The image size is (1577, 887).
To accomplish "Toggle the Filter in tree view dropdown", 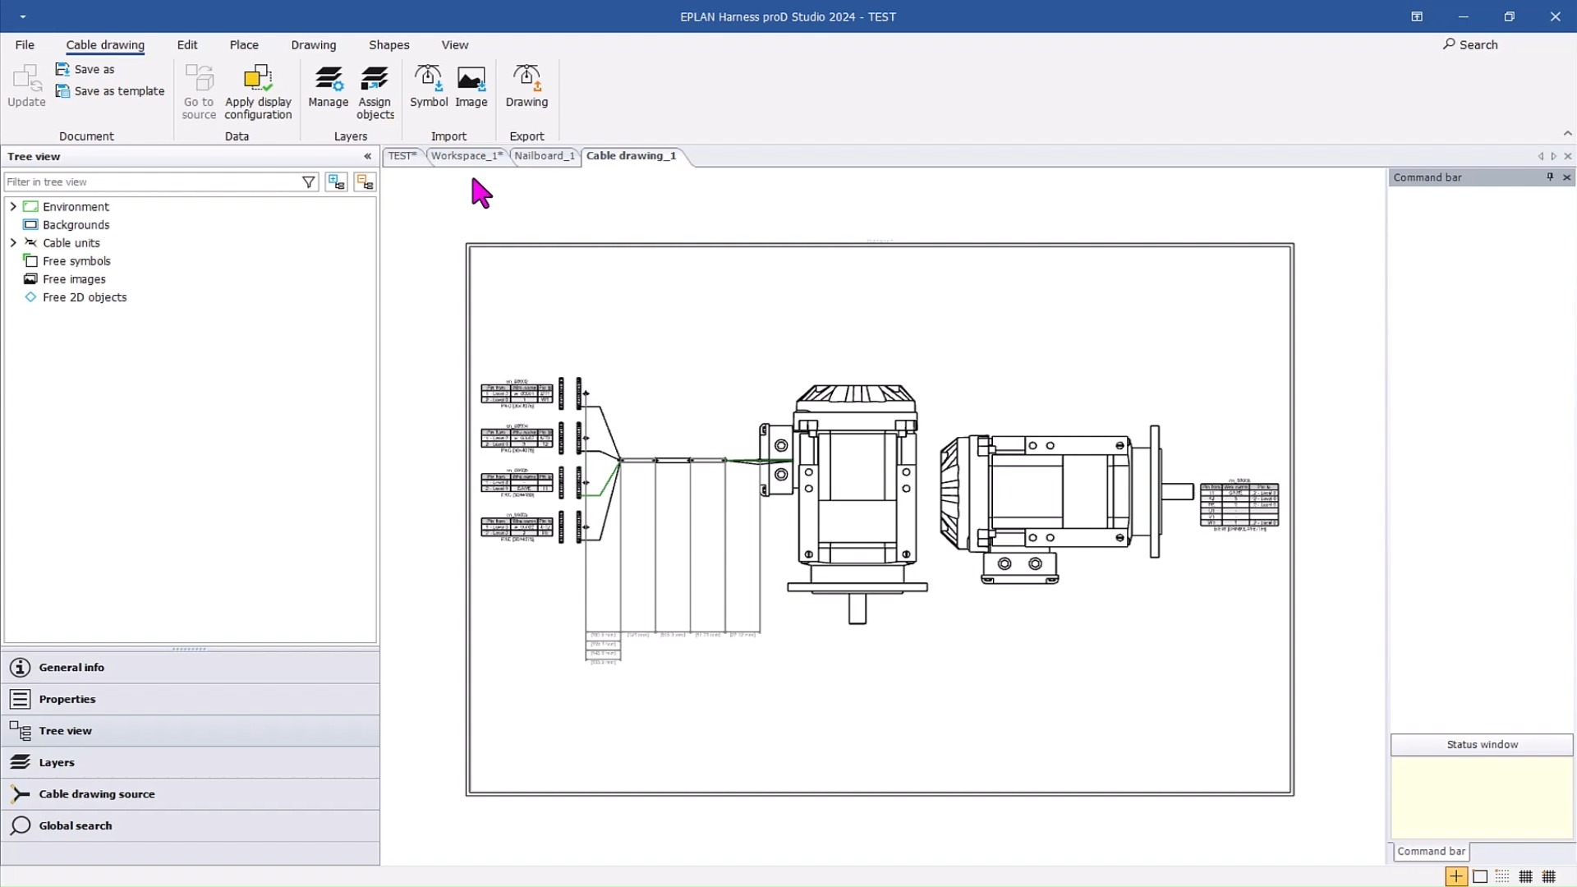I will 308,181.
